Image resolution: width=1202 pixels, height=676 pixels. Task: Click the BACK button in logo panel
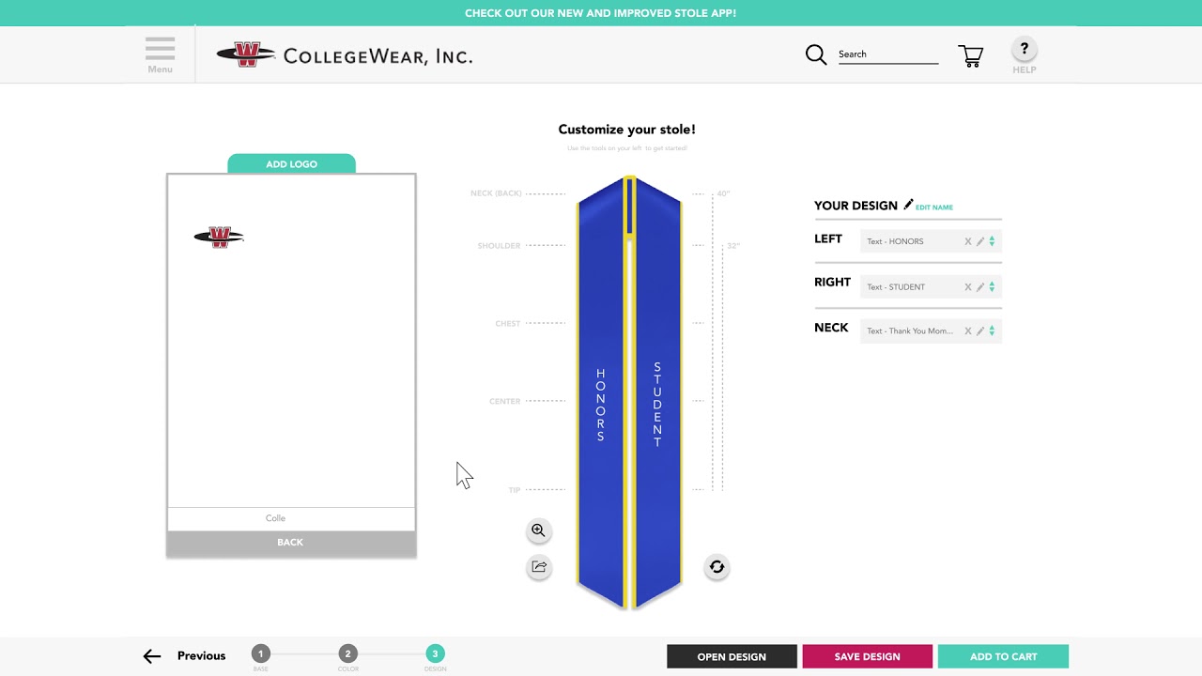[x=291, y=543]
